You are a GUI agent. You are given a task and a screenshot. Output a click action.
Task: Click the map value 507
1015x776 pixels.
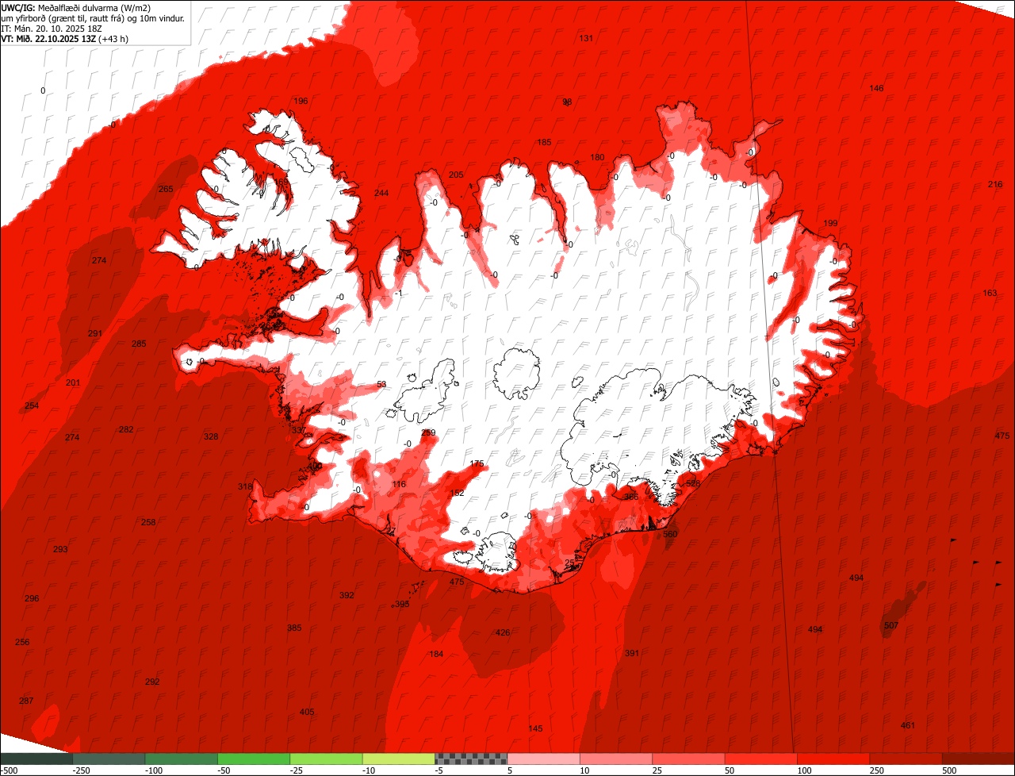pyautogui.click(x=891, y=625)
